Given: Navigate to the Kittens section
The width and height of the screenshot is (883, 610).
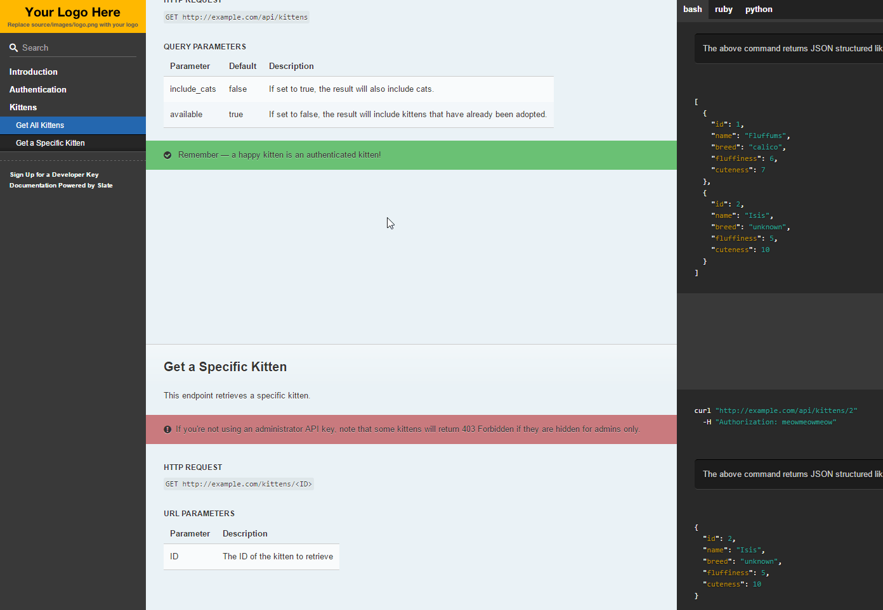Looking at the screenshot, I should tap(23, 107).
